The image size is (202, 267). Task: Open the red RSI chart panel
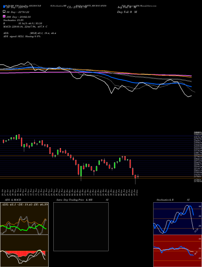177,251
